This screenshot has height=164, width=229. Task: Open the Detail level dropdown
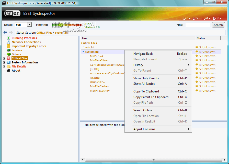click(x=29, y=25)
